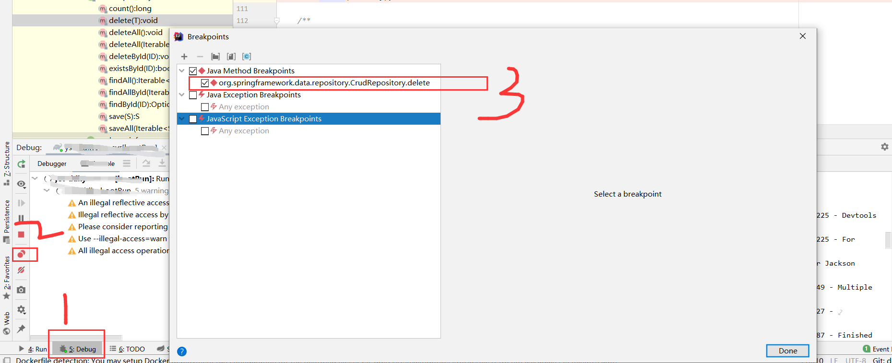Viewport: 892px width, 363px height.
Task: Collapse Java Method Breakpoints group
Action: point(182,71)
